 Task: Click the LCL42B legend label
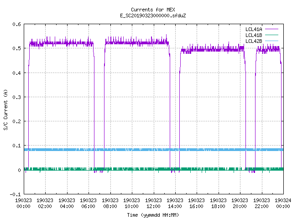point(254,41)
